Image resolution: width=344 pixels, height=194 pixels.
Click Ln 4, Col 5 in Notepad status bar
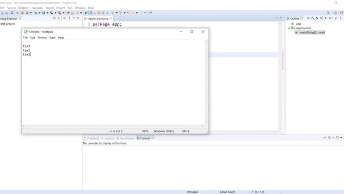tap(116, 131)
